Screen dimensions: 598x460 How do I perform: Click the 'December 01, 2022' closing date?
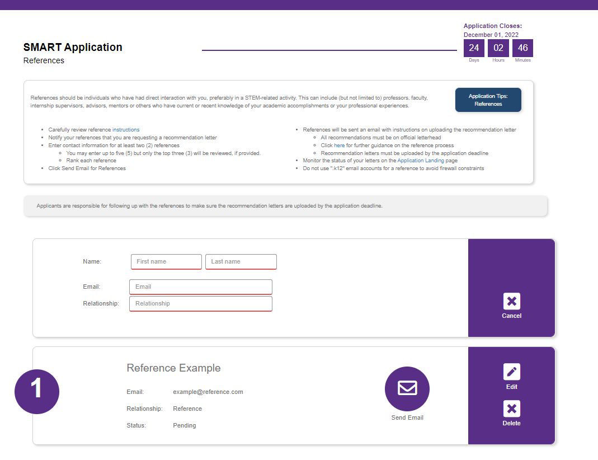pos(491,35)
